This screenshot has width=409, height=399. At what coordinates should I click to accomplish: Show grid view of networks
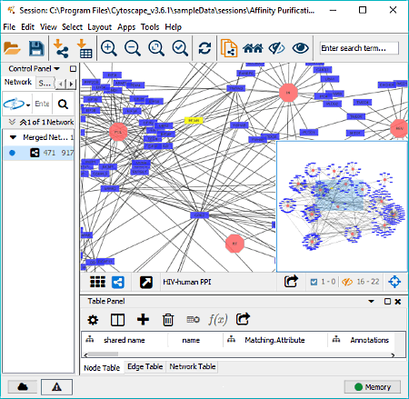pos(97,282)
